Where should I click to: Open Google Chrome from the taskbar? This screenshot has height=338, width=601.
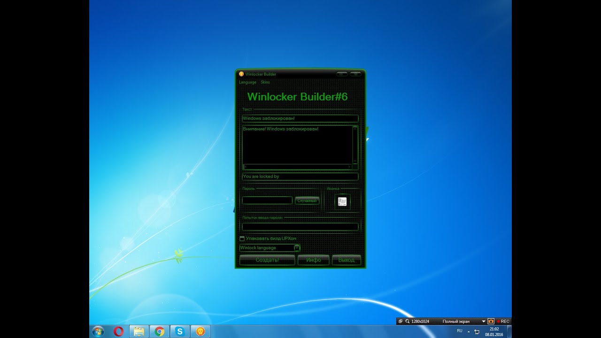(159, 331)
